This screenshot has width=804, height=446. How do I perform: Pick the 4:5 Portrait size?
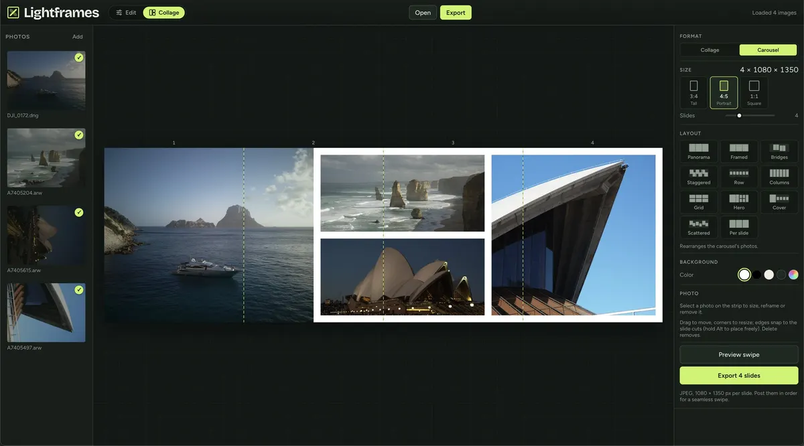(x=724, y=92)
